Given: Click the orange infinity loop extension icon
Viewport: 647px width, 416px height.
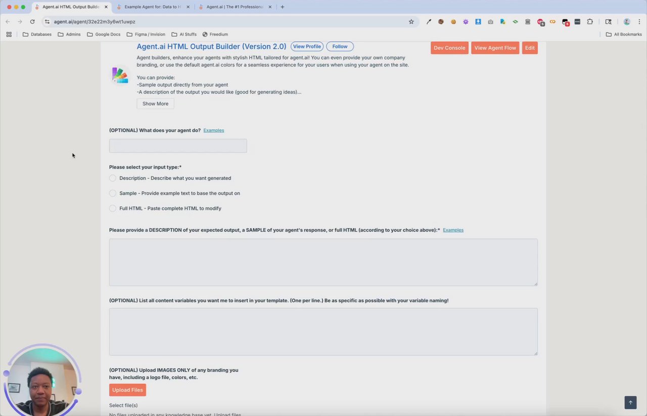Looking at the screenshot, I should pyautogui.click(x=552, y=22).
